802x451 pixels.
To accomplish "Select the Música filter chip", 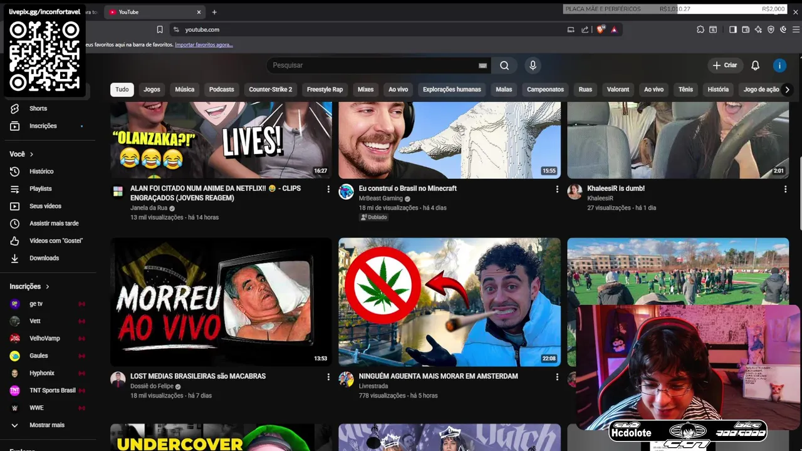I will pyautogui.click(x=184, y=90).
